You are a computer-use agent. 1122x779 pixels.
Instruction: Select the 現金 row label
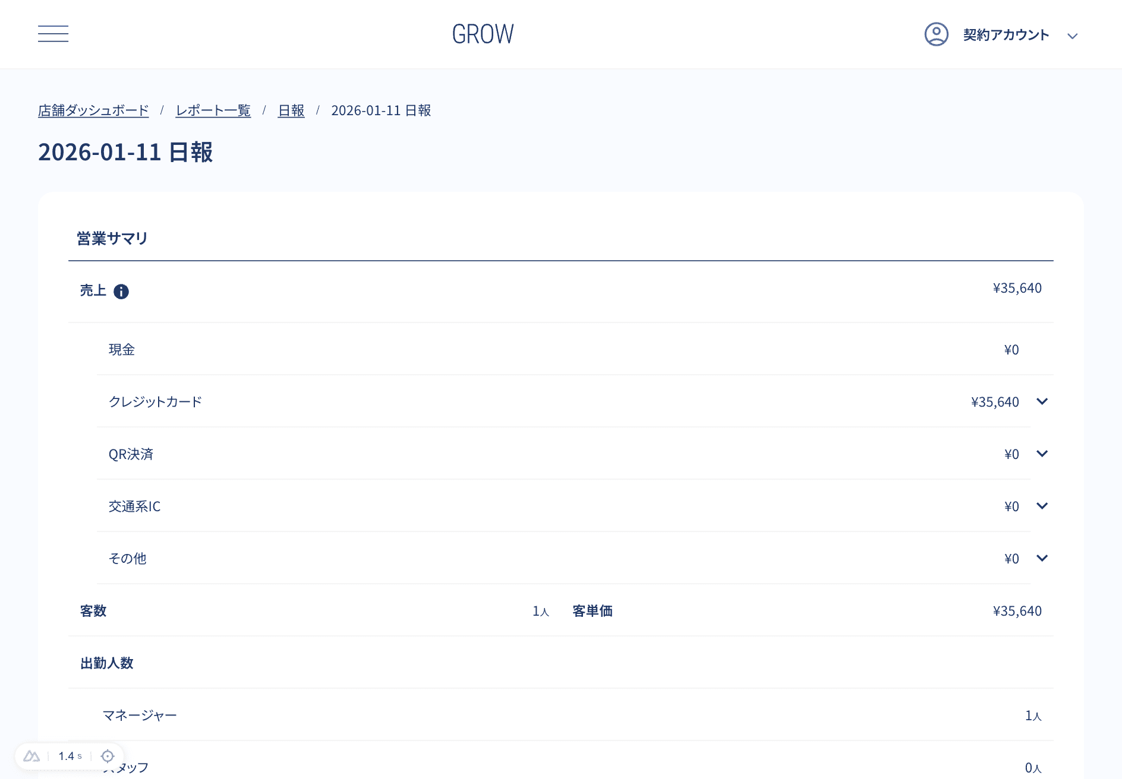(x=122, y=350)
